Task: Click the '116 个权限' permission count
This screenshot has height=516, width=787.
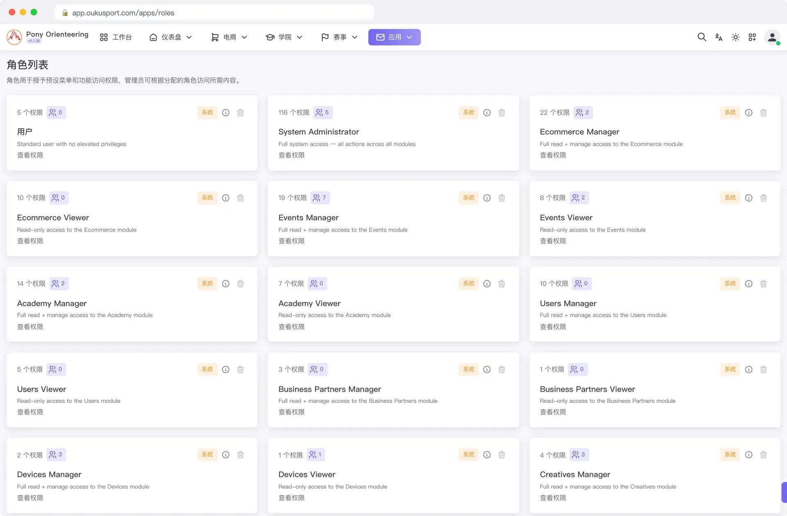Action: (294, 113)
